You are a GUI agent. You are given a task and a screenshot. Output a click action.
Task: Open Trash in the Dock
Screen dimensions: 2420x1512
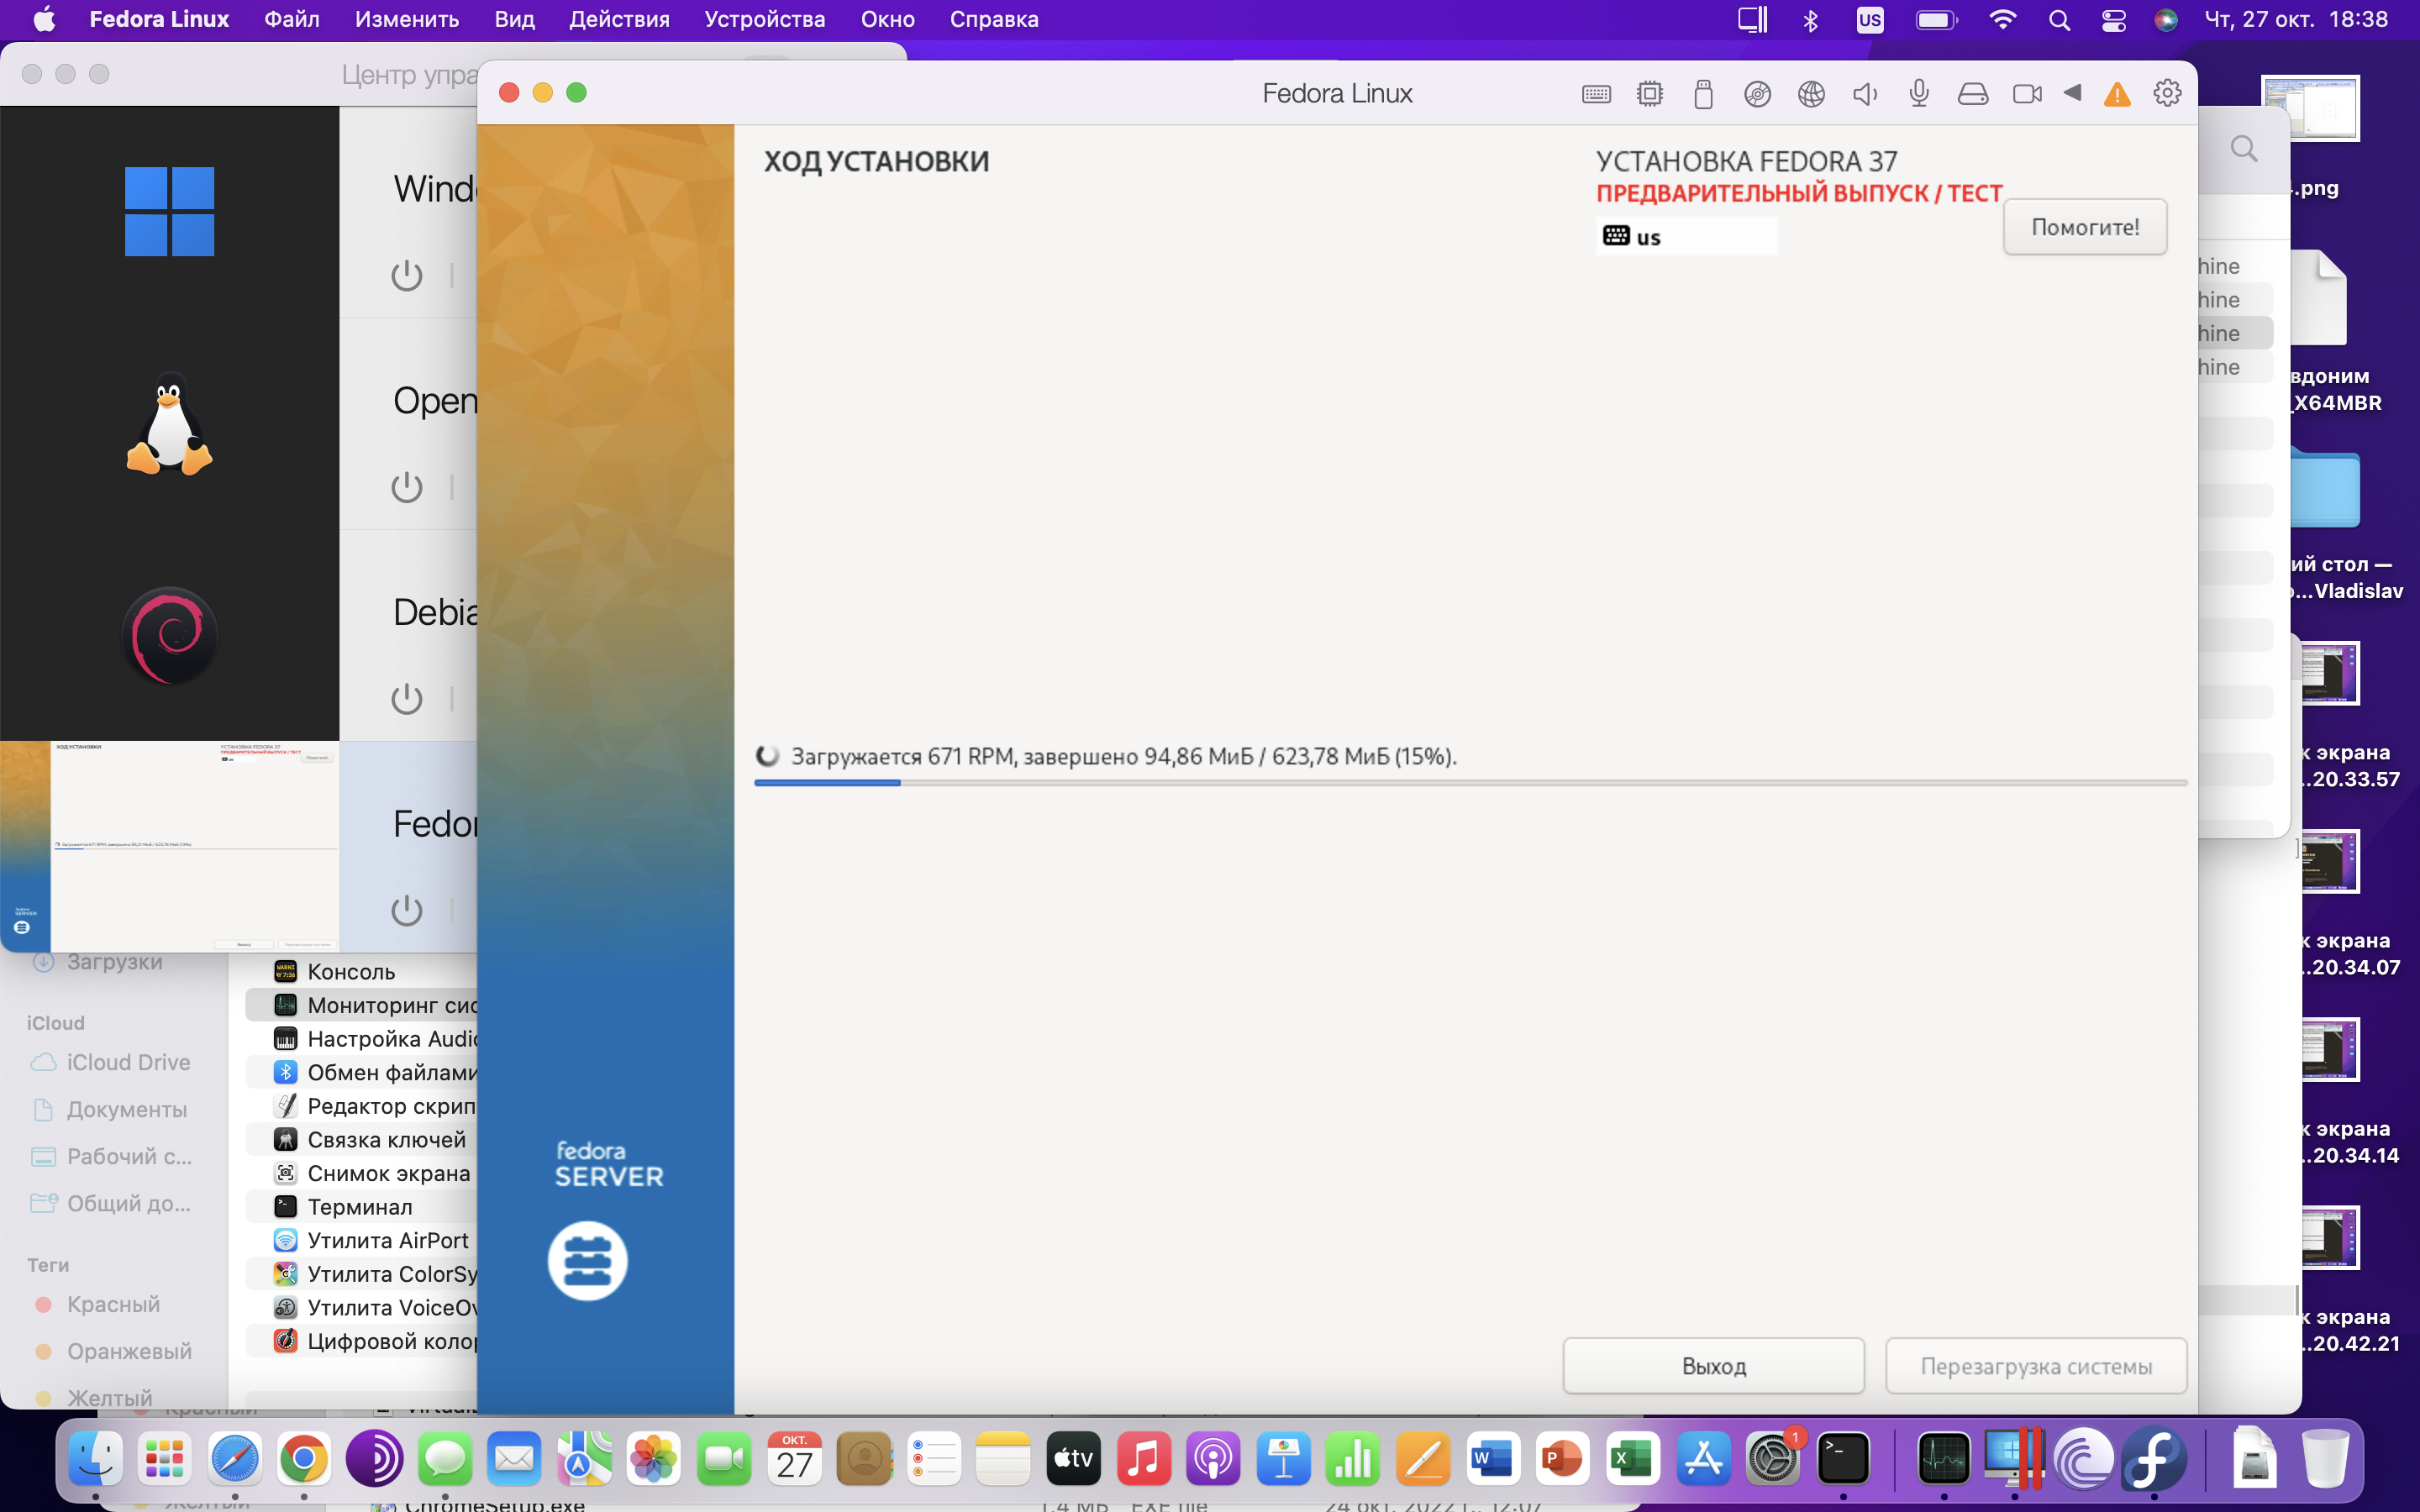(x=2325, y=1460)
